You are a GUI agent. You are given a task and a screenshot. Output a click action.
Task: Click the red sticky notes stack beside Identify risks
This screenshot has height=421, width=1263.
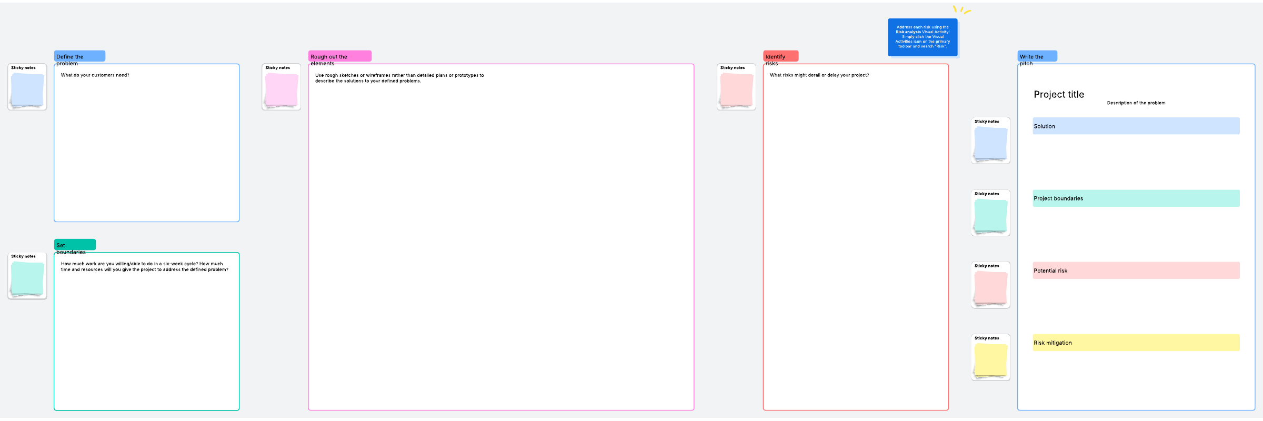coord(736,89)
